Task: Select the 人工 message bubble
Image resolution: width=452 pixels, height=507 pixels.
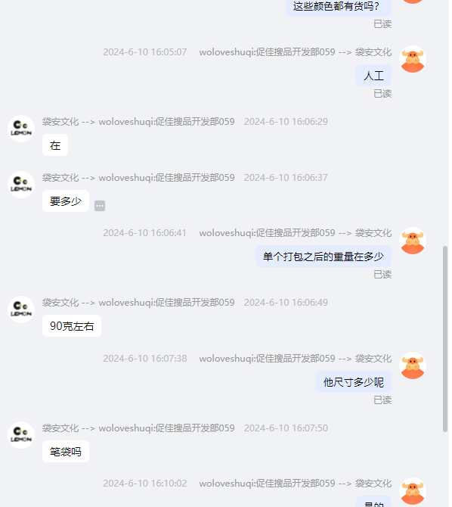Action: tap(373, 76)
